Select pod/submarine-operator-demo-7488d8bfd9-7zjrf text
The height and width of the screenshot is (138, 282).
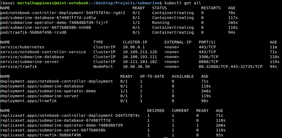point(54,23)
